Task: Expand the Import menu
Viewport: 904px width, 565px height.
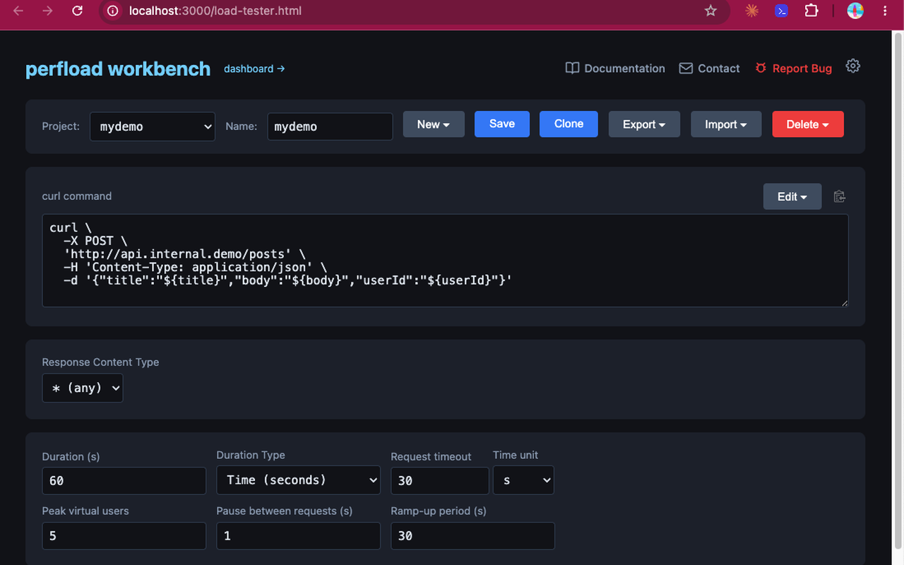Action: coord(726,124)
